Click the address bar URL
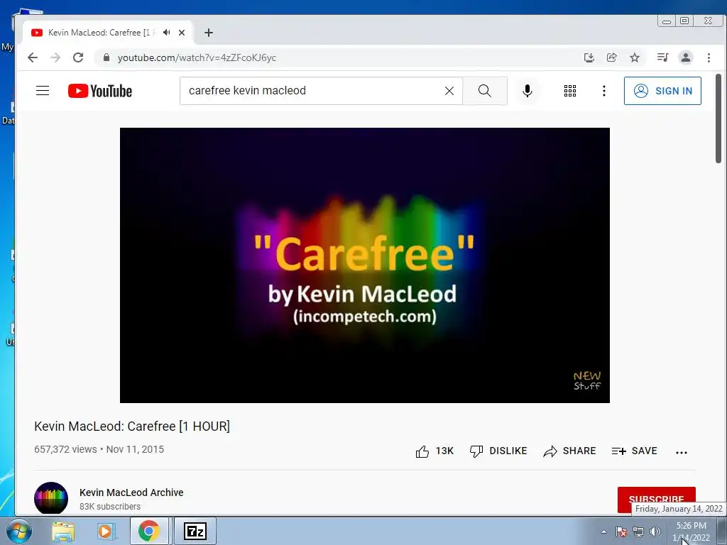 [x=197, y=57]
